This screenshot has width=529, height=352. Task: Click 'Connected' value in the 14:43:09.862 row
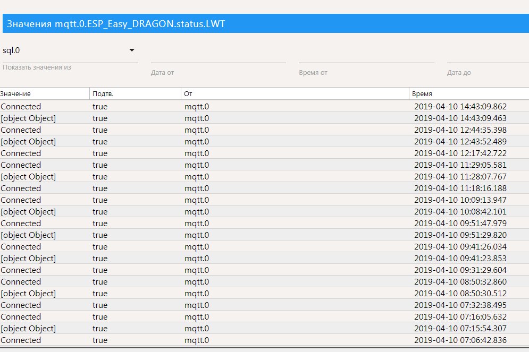point(21,106)
